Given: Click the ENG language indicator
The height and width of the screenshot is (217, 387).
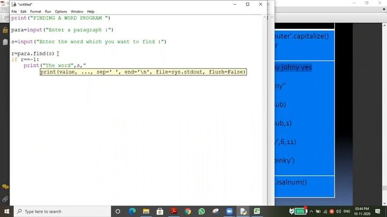Looking at the screenshot, I should pyautogui.click(x=346, y=212).
